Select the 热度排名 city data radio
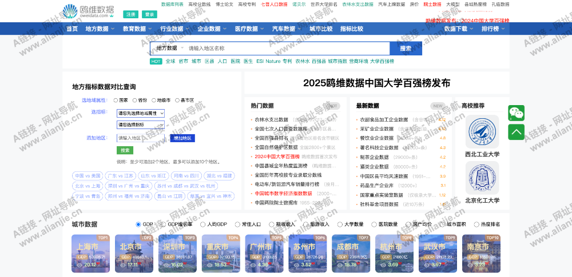Image resolution: width=572 pixels, height=277 pixels. [476, 224]
